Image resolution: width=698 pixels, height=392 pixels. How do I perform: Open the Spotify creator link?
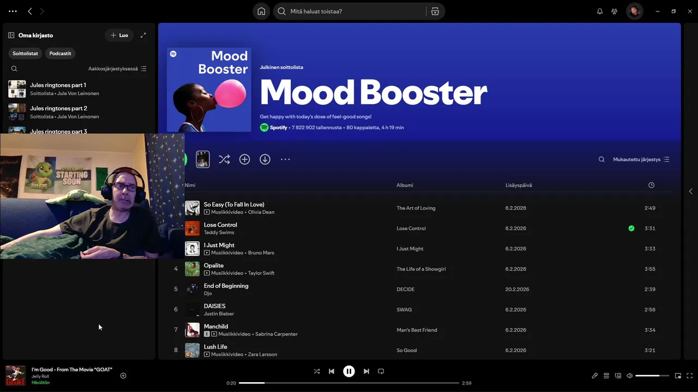[x=278, y=127]
